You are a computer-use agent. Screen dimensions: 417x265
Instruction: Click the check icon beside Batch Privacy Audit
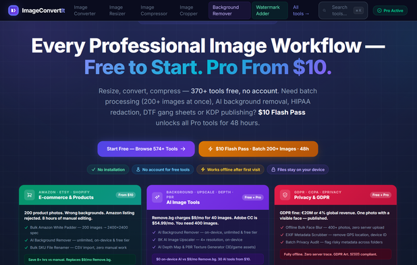coord(282,243)
